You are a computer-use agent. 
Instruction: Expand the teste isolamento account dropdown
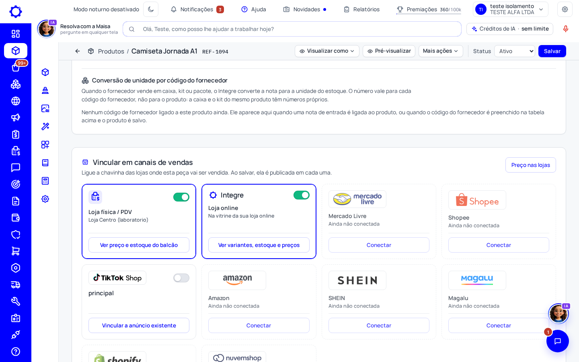pos(511,9)
